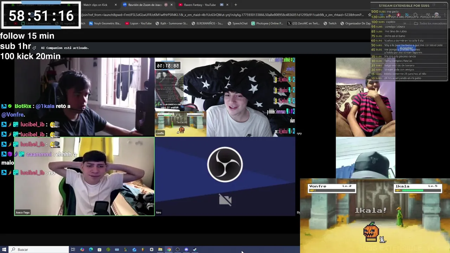This screenshot has height=253, width=450.
Task: Open the Kath - Summoner St... bookmark
Action: pos(171,24)
